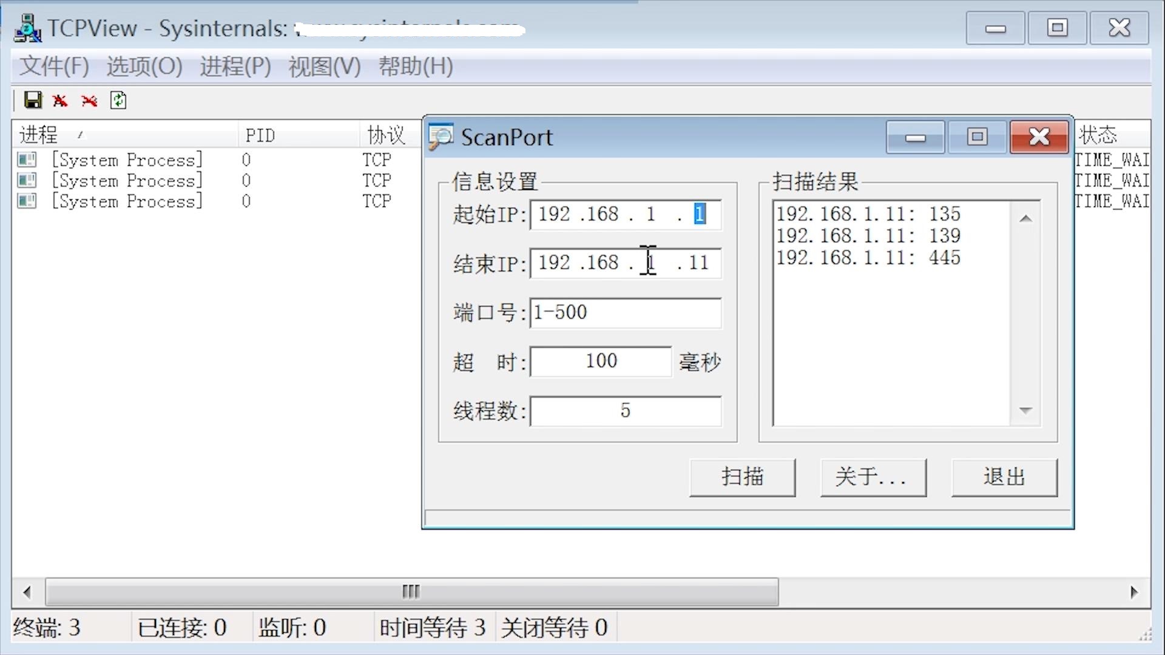
Task: Click icon of third System Process row
Action: [27, 201]
